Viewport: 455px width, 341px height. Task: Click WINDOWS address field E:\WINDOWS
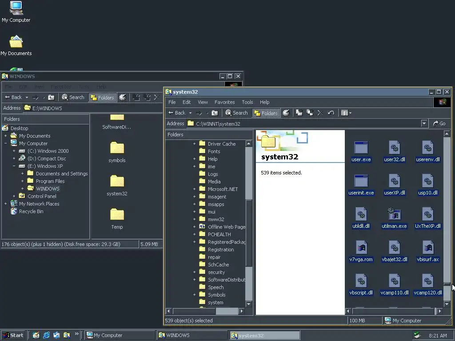coord(93,108)
